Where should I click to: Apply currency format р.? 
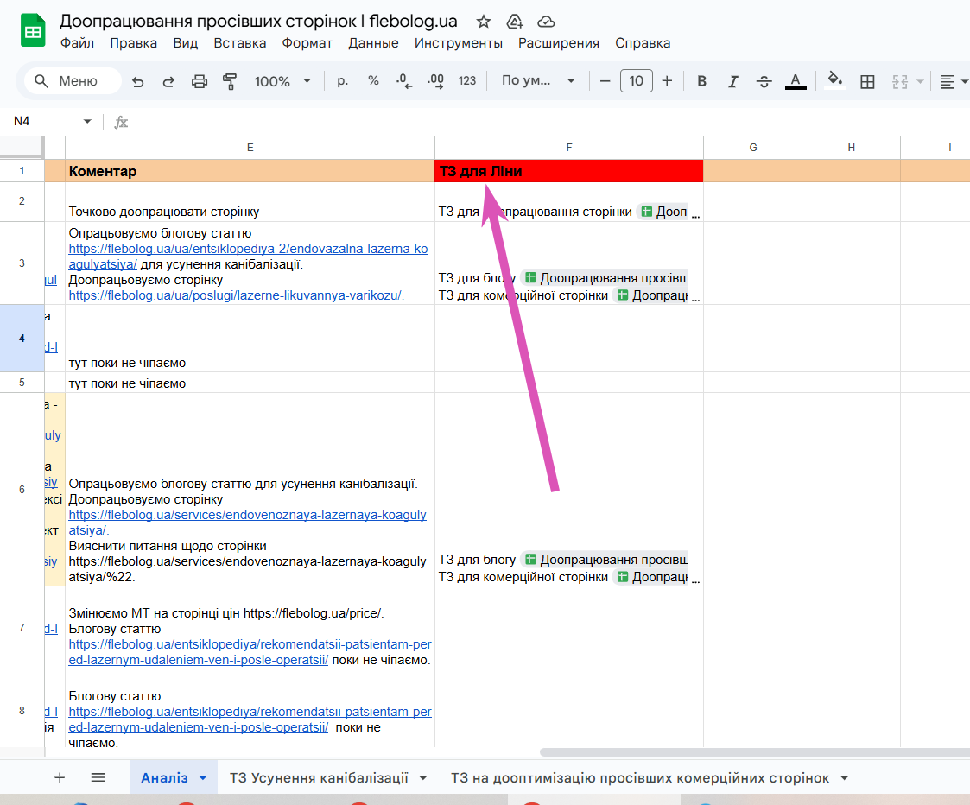tap(342, 80)
